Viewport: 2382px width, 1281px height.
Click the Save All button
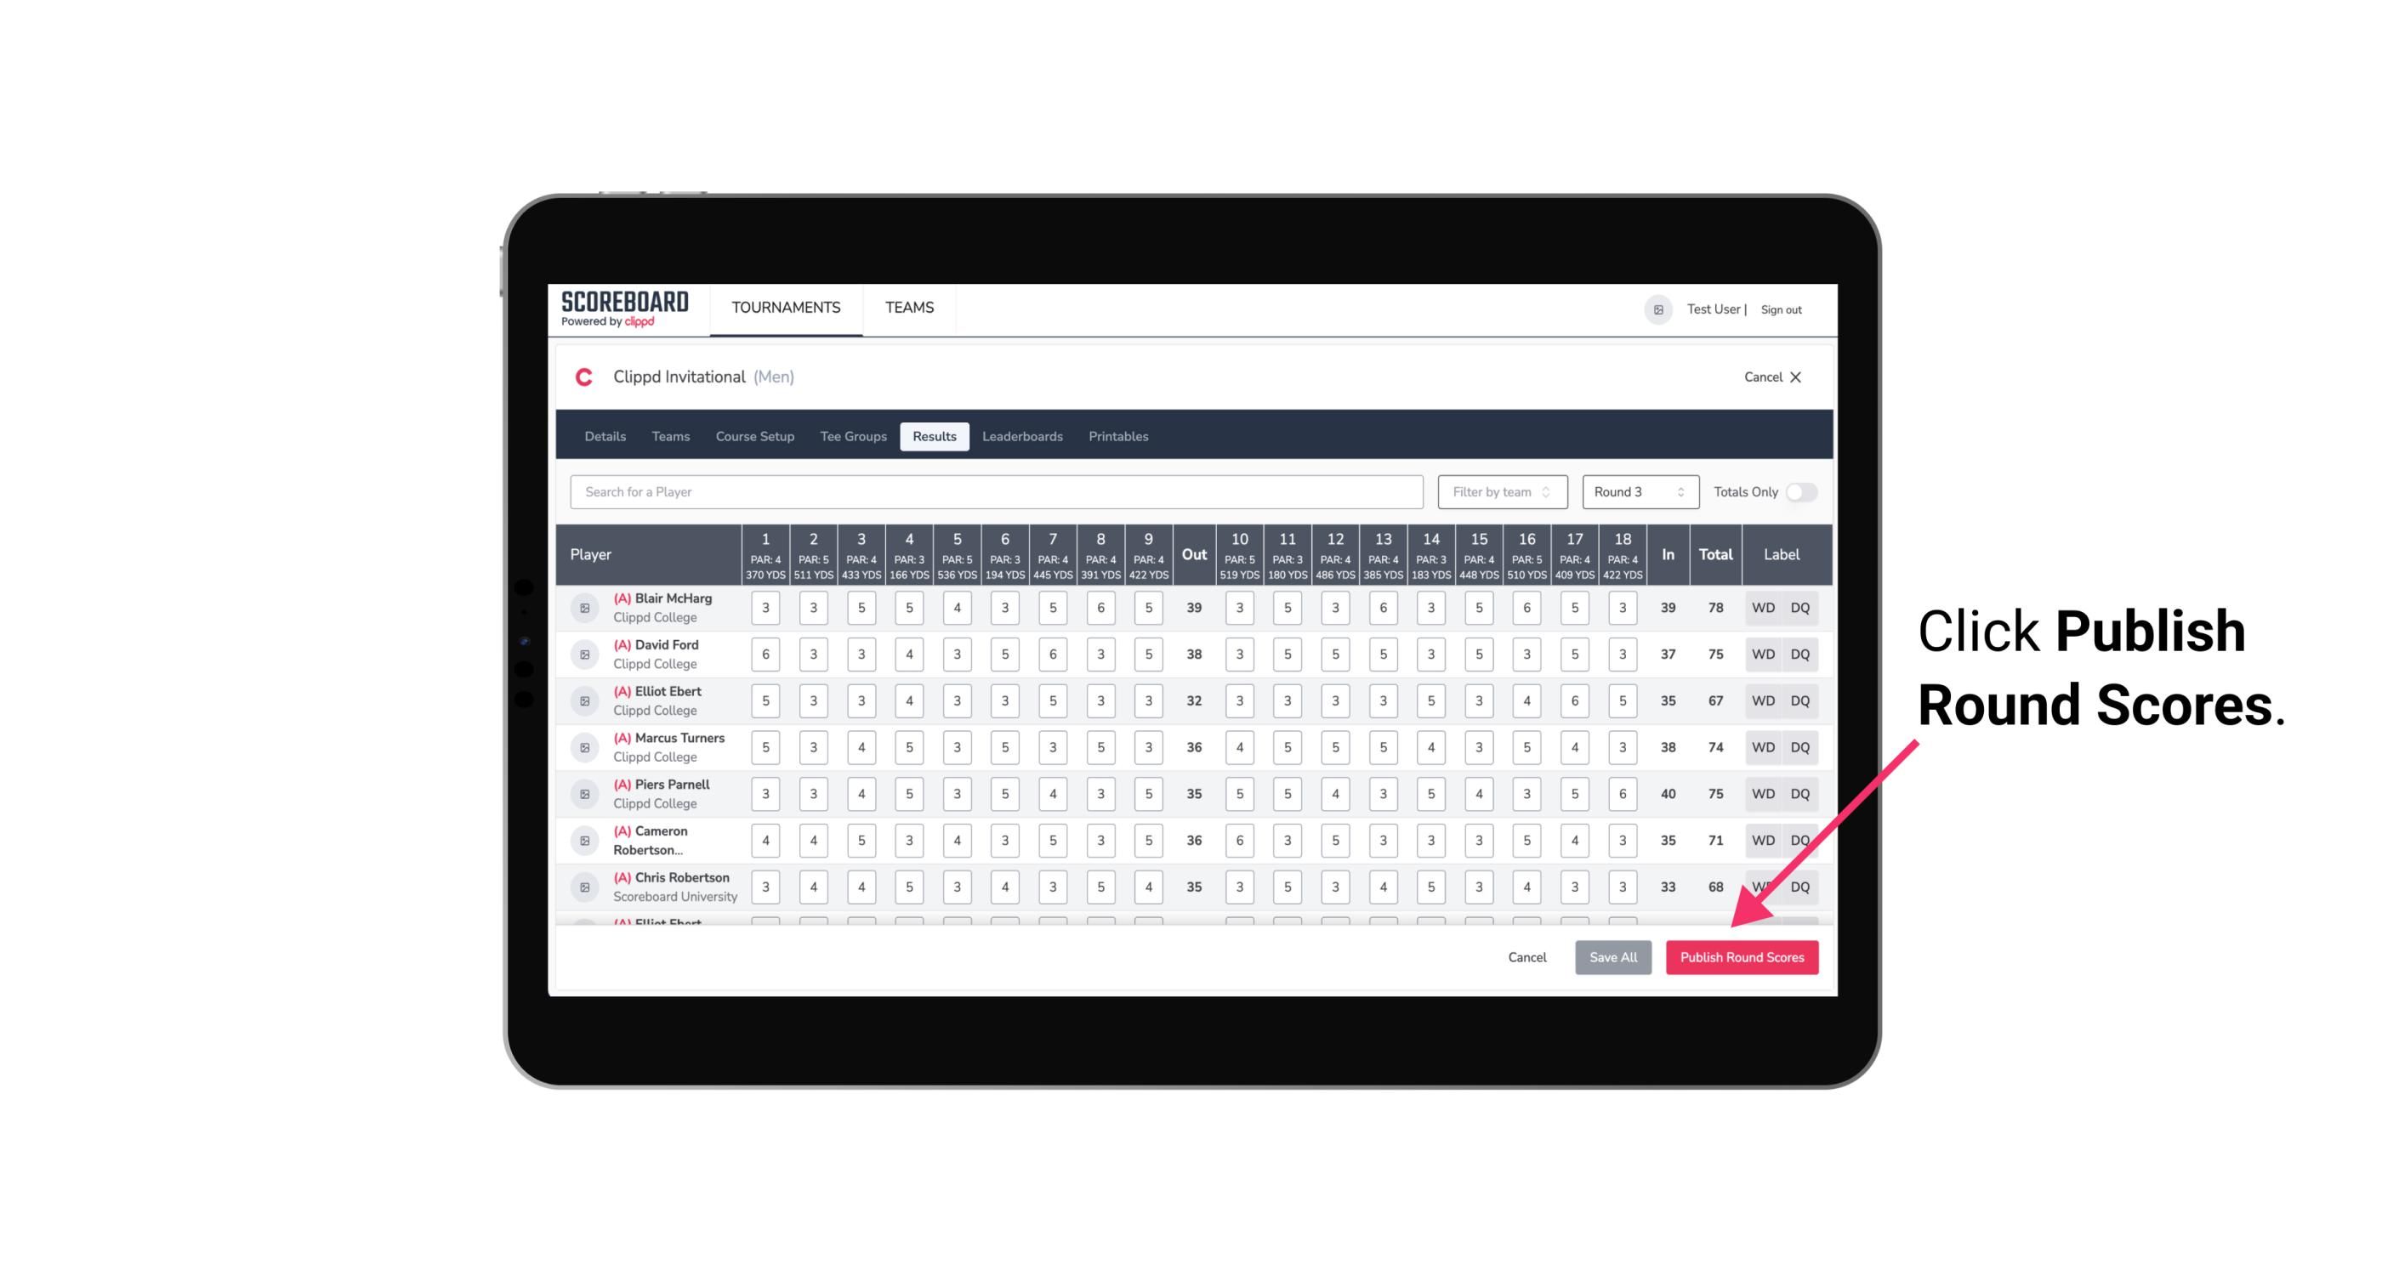coord(1611,958)
